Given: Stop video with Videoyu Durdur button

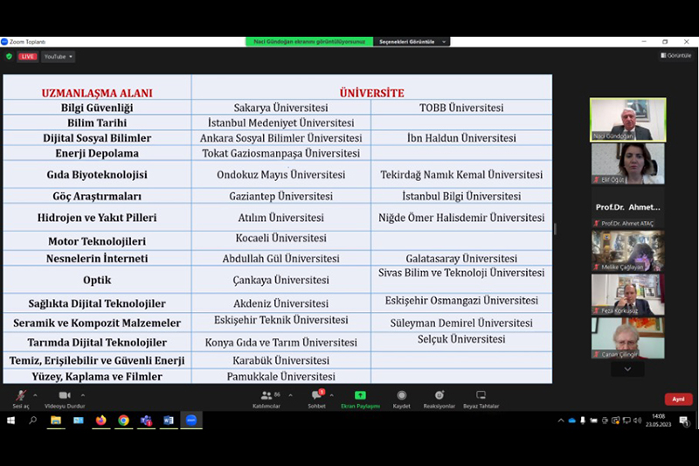Looking at the screenshot, I should click(x=65, y=396).
